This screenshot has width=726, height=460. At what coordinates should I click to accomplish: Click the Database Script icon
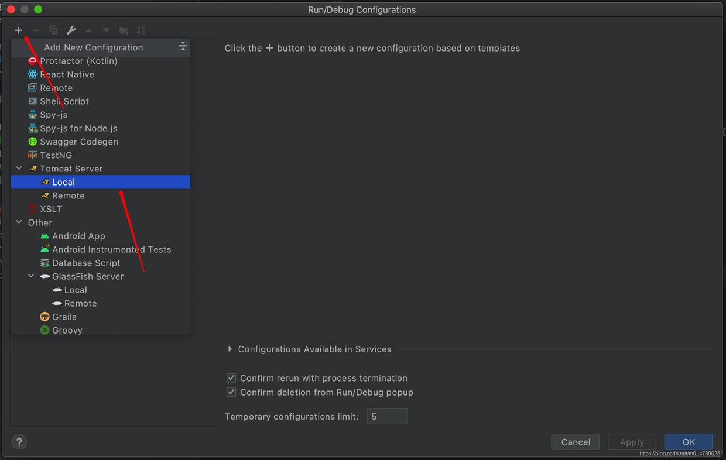pos(44,263)
